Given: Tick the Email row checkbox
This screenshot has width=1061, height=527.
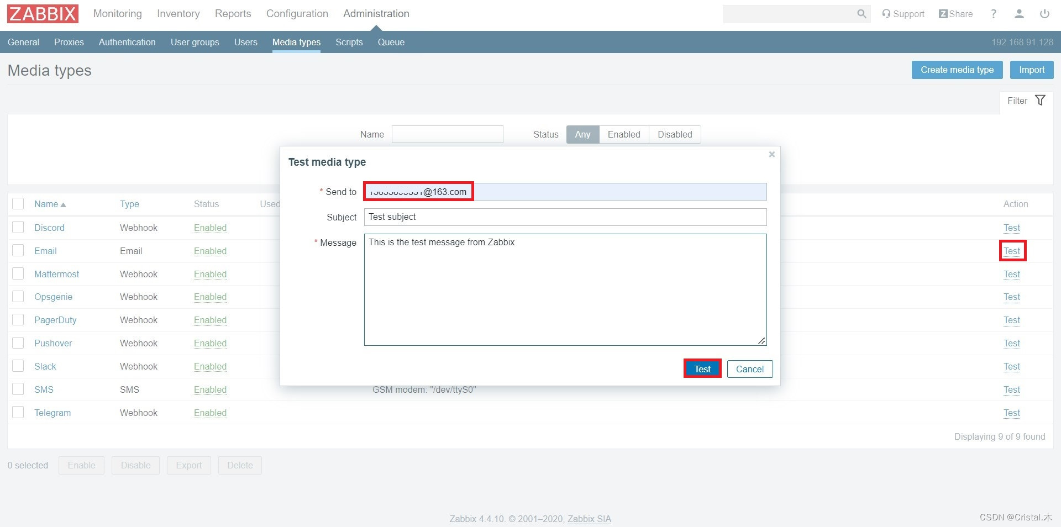Looking at the screenshot, I should pyautogui.click(x=18, y=250).
